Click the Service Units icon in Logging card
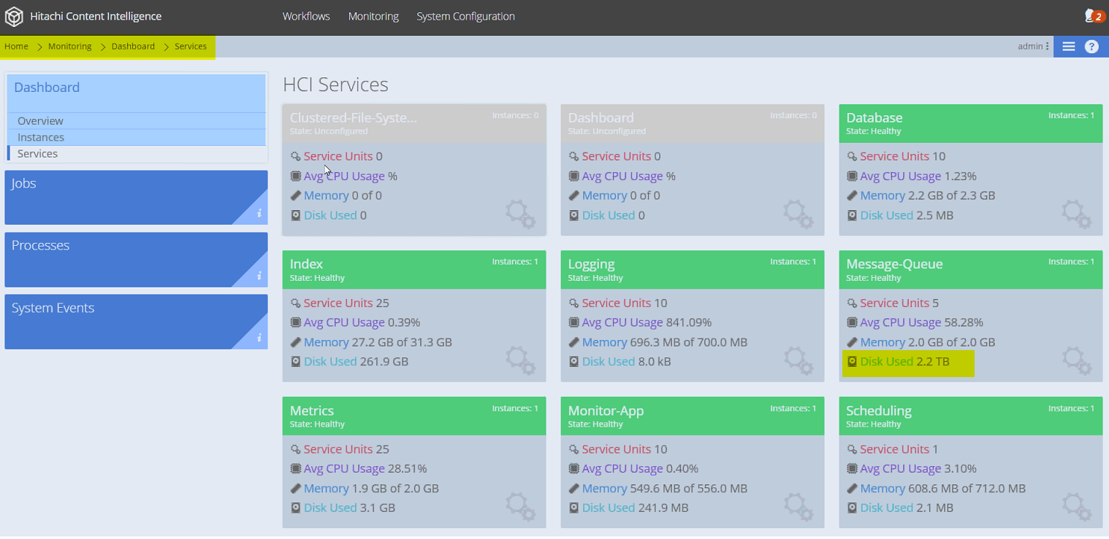The width and height of the screenshot is (1109, 539). [x=574, y=303]
